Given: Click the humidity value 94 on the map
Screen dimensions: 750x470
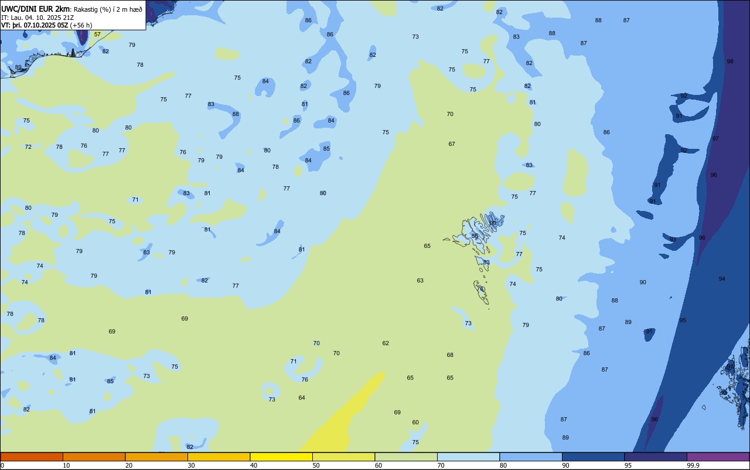Looking at the screenshot, I should coord(722,279).
